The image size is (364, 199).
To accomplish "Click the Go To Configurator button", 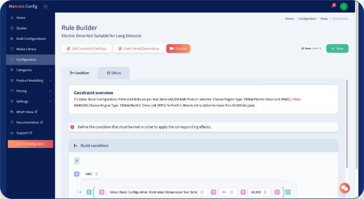I will (x=31, y=144).
